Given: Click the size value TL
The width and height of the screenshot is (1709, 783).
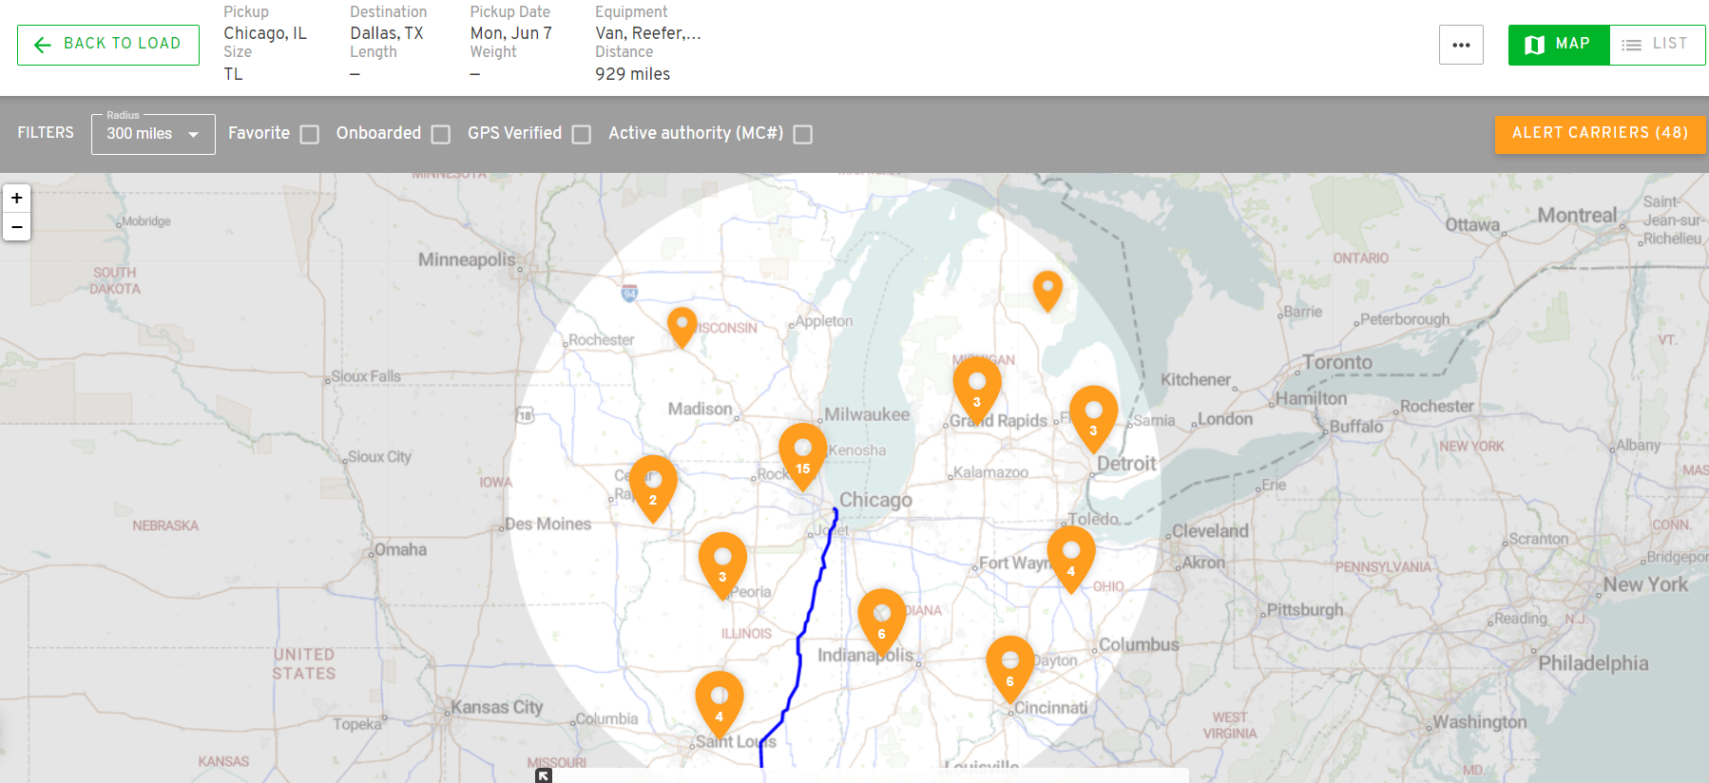Looking at the screenshot, I should 234,74.
